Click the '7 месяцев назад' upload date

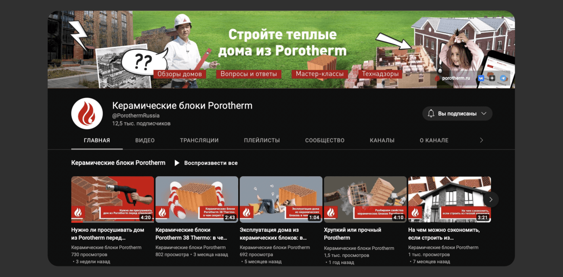(x=431, y=261)
